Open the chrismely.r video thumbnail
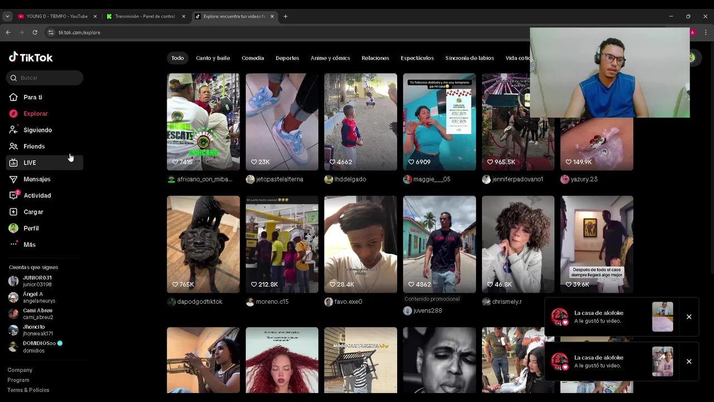The image size is (714, 402). click(x=518, y=244)
